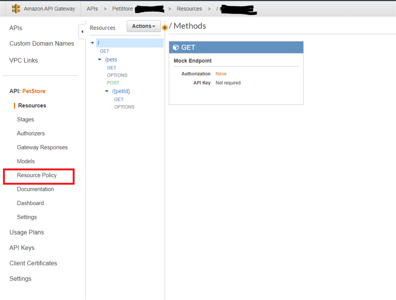Open APIs in the left sidebar
Screen dimensions: 396x300
[x=16, y=28]
